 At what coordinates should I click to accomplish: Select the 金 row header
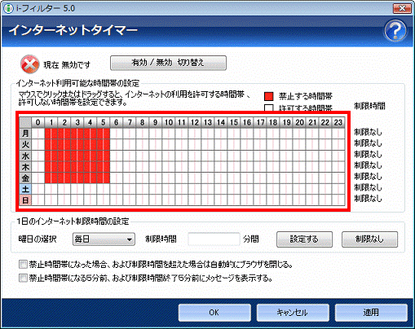pyautogui.click(x=25, y=178)
